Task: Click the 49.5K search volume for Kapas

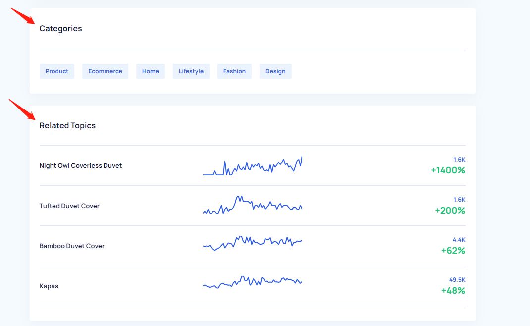Action: click(x=457, y=280)
